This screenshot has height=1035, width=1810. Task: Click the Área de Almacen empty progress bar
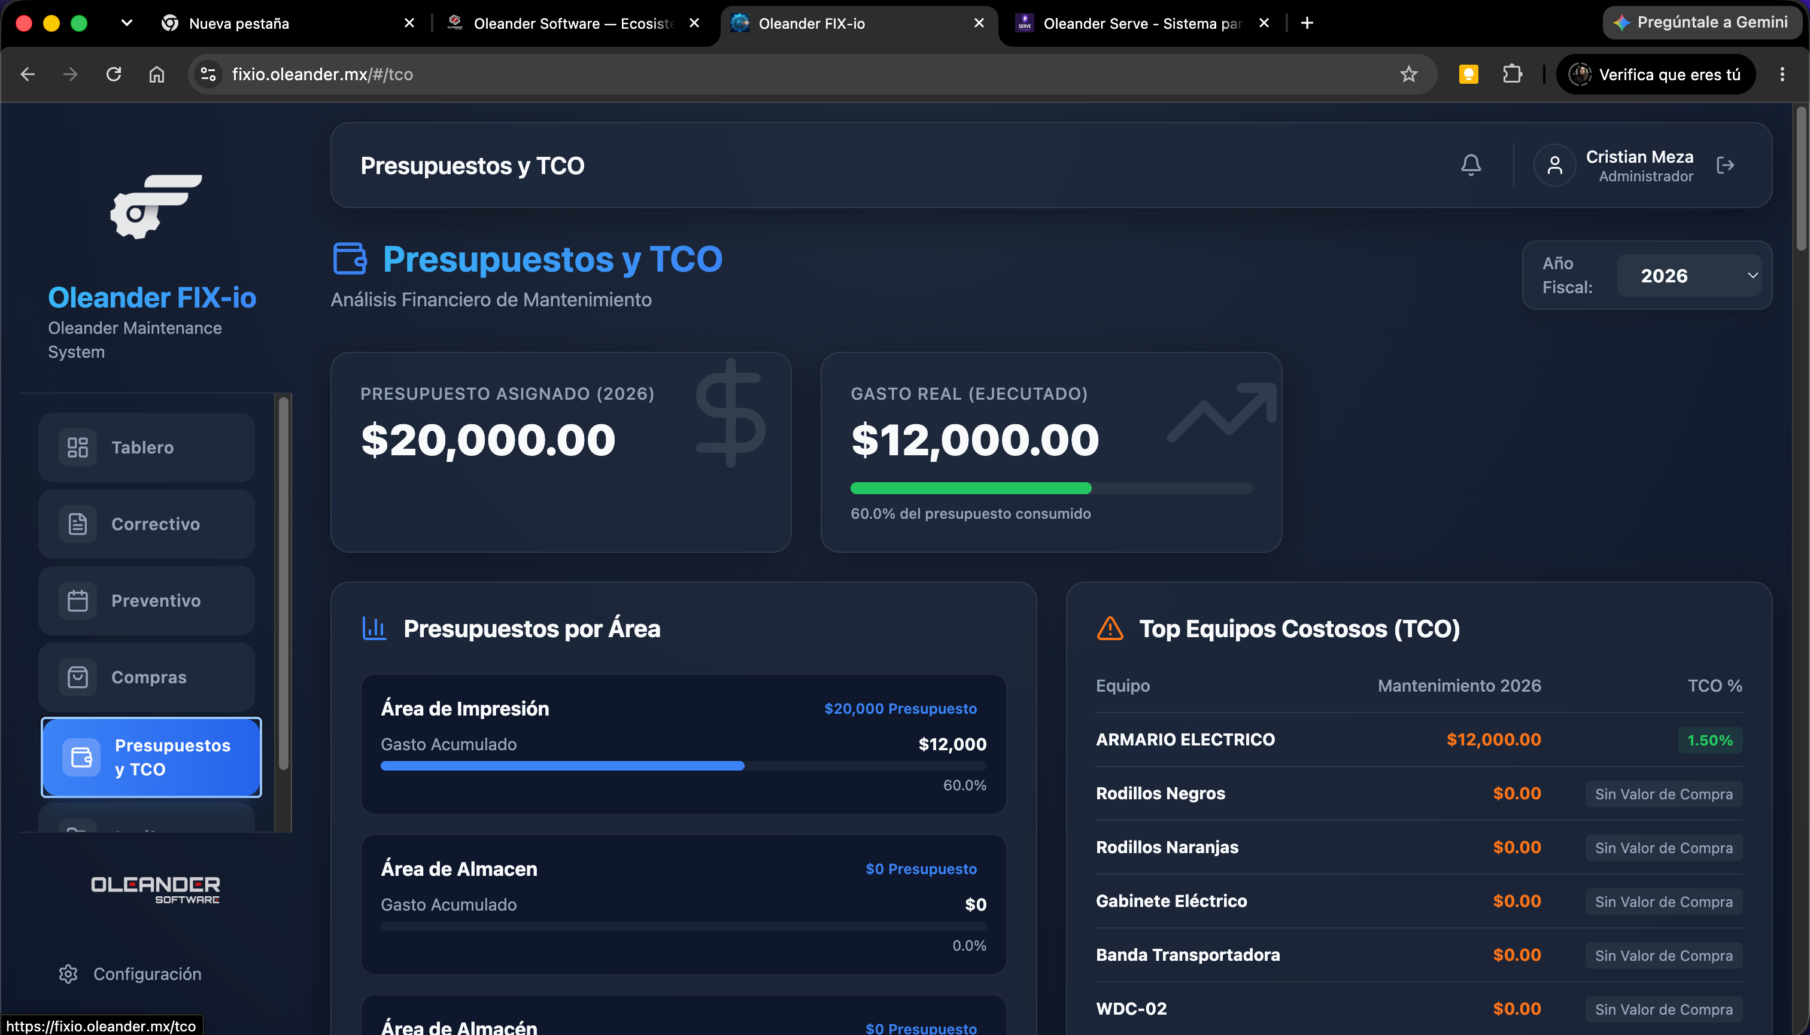[684, 926]
